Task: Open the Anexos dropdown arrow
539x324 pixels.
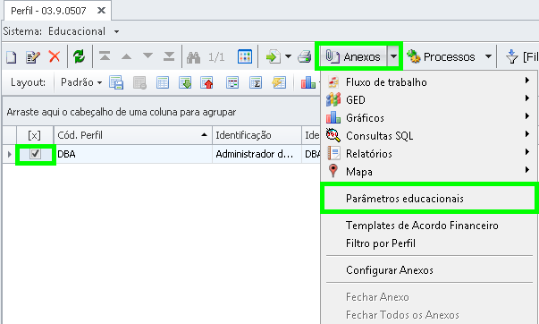Action: (x=394, y=56)
